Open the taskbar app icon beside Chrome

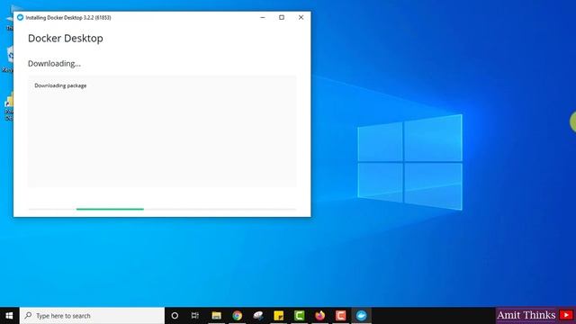click(x=258, y=316)
